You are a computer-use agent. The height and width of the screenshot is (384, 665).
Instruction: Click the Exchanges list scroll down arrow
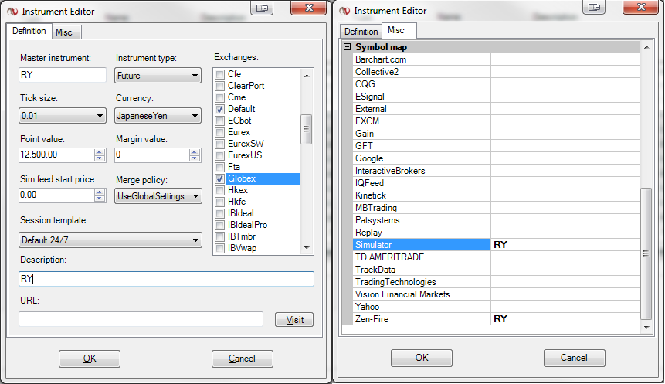[x=307, y=248]
